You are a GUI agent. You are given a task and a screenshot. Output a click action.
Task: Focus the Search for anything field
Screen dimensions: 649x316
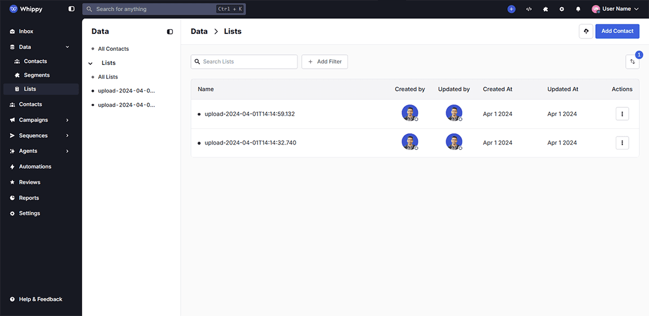164,9
